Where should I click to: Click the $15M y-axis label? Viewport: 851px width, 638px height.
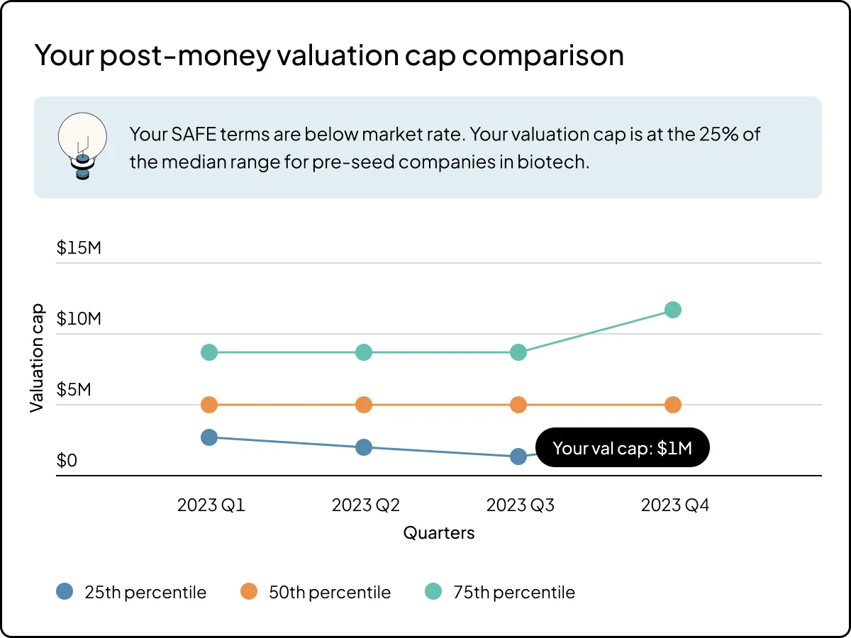tap(79, 248)
